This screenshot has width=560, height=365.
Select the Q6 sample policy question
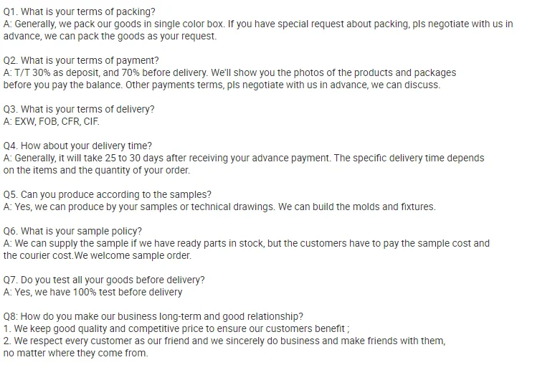(x=72, y=231)
